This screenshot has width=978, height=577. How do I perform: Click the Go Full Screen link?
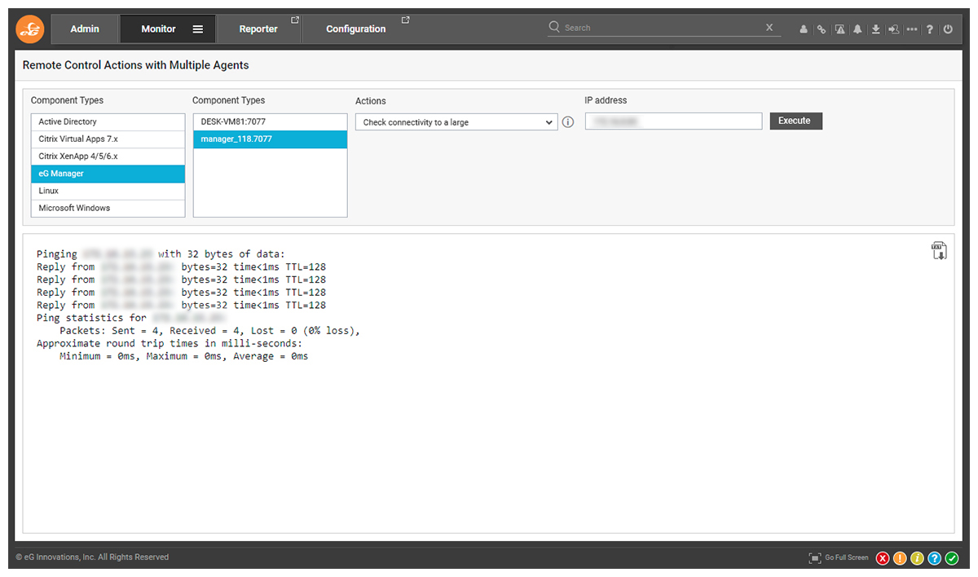(x=847, y=558)
